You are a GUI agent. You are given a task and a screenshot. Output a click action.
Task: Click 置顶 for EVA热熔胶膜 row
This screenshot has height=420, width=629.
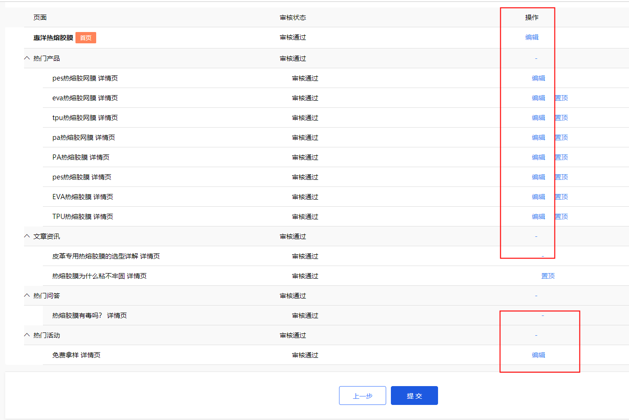coord(561,197)
